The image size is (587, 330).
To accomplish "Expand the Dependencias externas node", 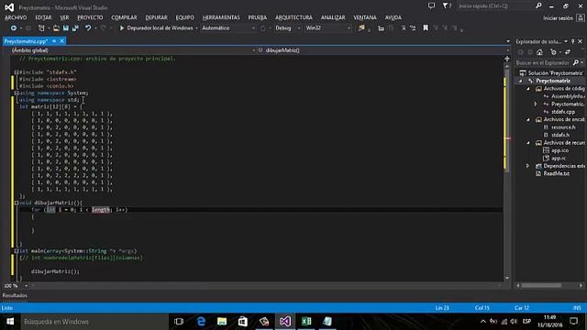I will (x=528, y=166).
